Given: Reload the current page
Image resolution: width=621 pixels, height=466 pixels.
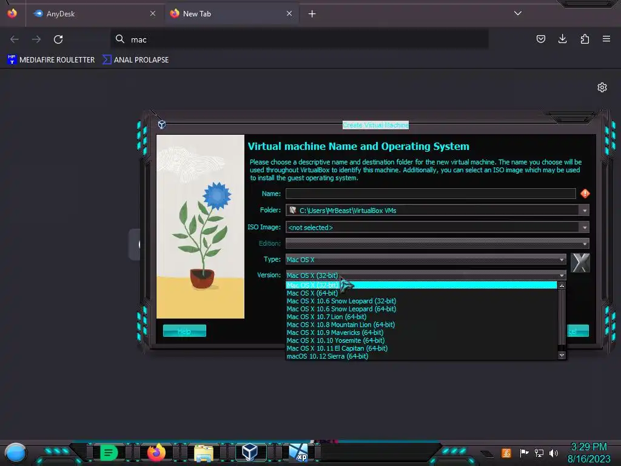Looking at the screenshot, I should [x=58, y=39].
